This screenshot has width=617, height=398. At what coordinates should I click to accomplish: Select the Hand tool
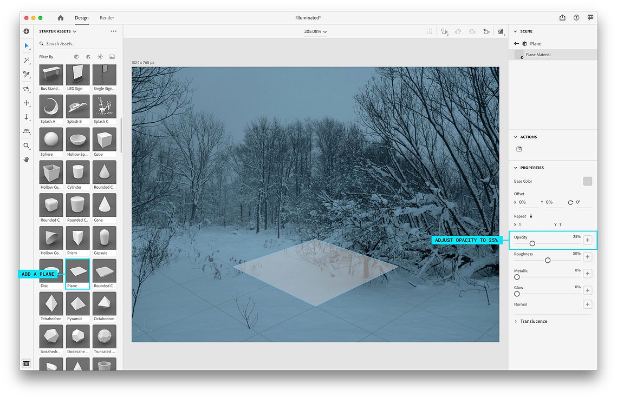27,160
